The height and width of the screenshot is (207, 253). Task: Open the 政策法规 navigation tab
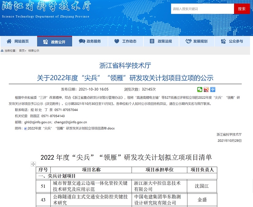(x=161, y=41)
